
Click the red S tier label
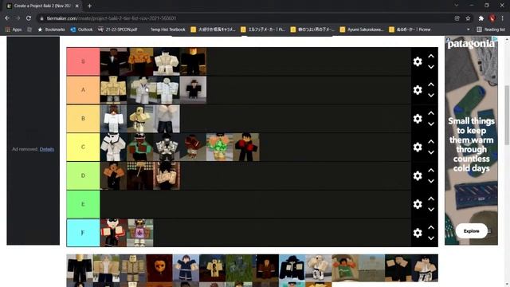coord(83,61)
